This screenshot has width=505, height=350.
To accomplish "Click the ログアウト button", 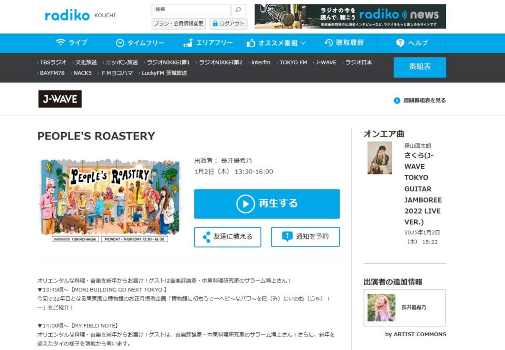I will pos(229,24).
